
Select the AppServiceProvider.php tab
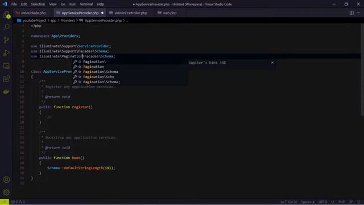pyautogui.click(x=80, y=13)
